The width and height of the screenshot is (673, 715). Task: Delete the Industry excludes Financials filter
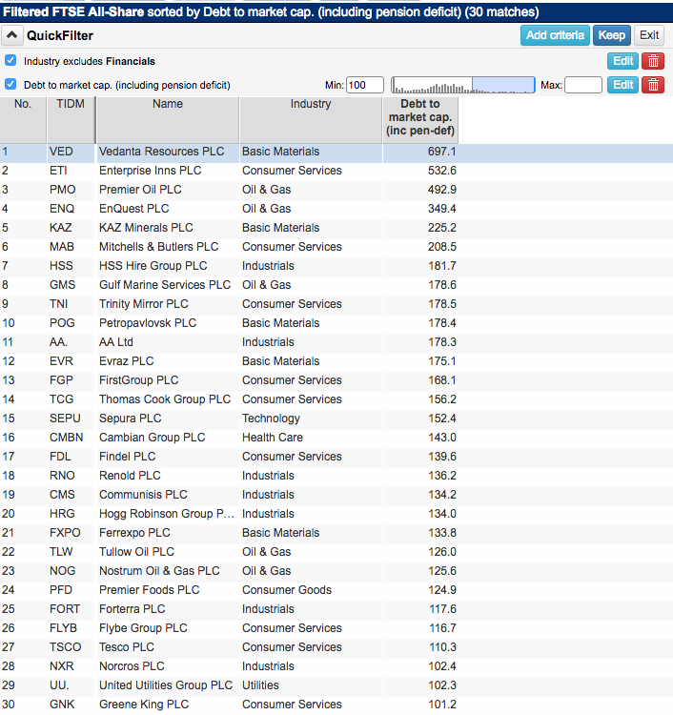[653, 61]
